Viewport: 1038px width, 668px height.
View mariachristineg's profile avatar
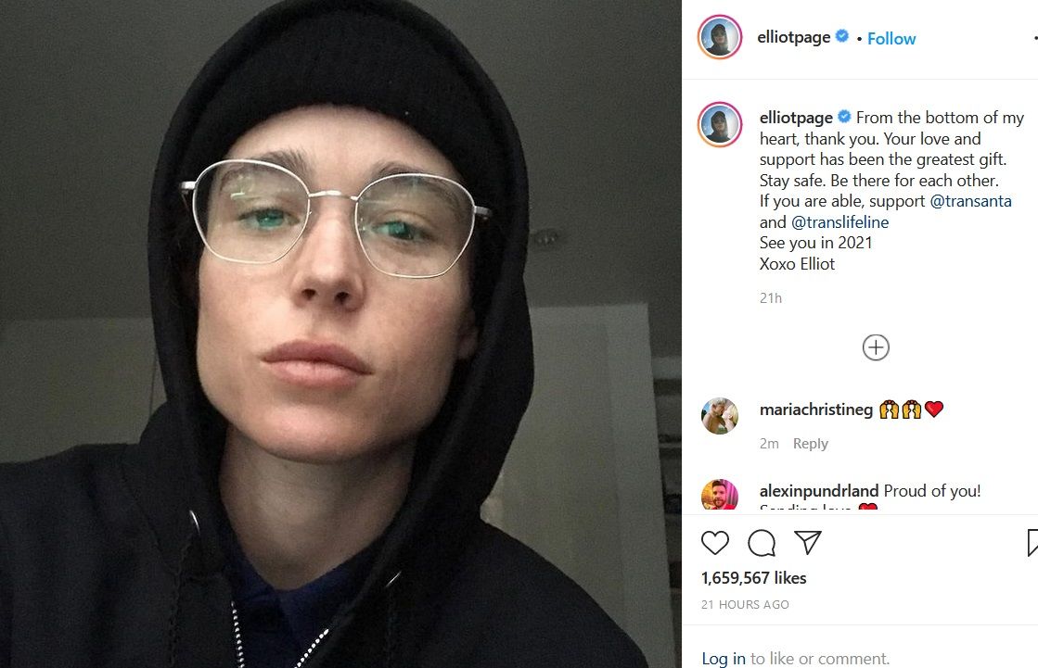click(720, 416)
